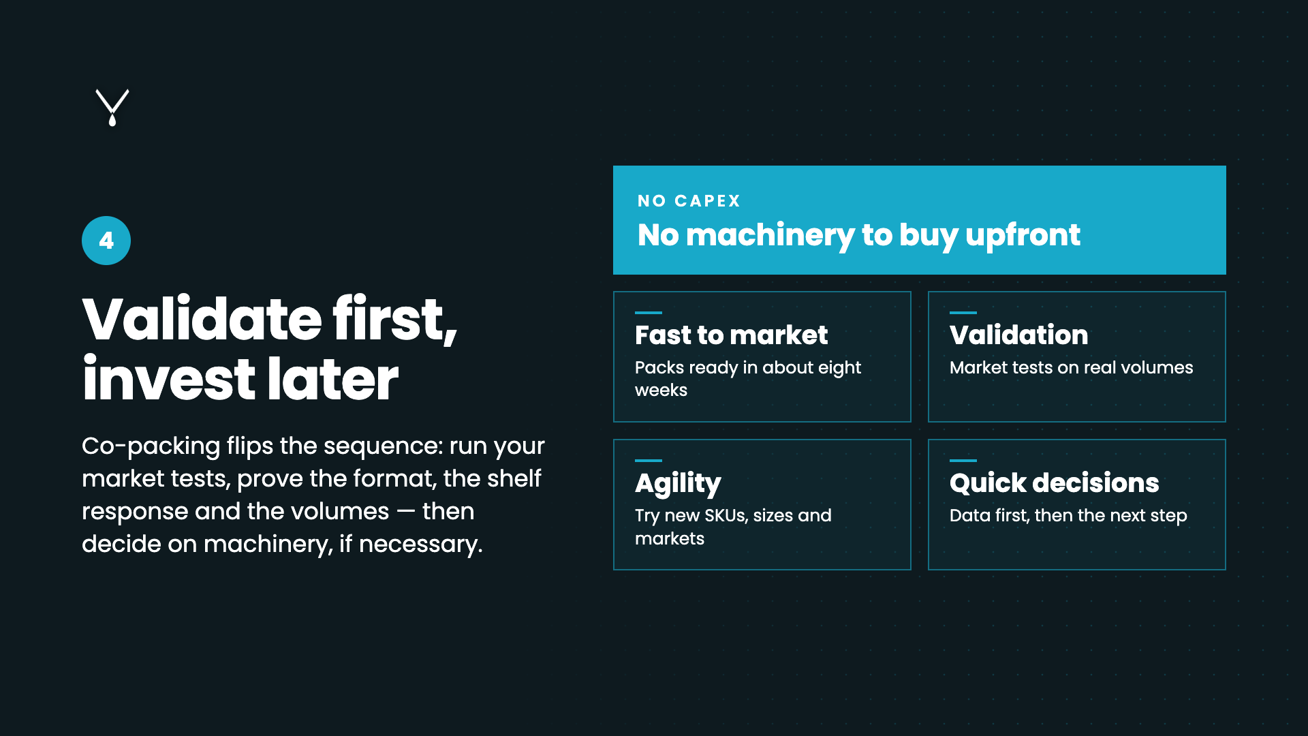Click the accent dash above 'Fast to market'
Image resolution: width=1308 pixels, height=736 pixels.
tap(649, 313)
